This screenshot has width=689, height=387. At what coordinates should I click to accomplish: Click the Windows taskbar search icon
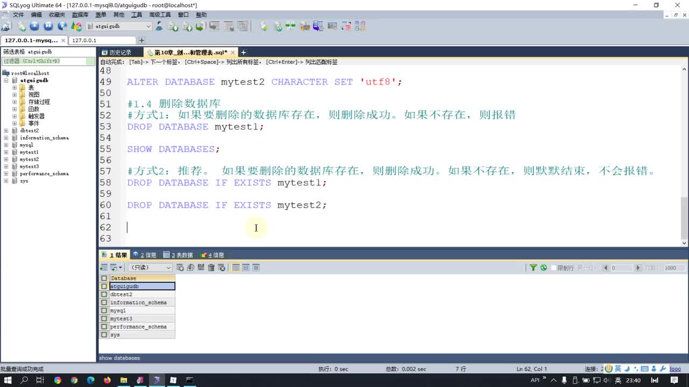[x=24, y=380]
